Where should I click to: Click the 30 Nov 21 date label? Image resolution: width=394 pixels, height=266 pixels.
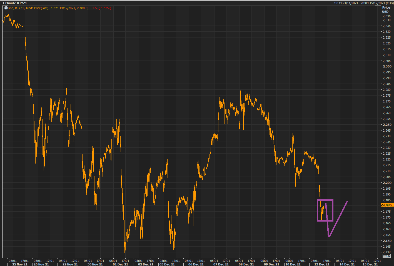point(95,264)
